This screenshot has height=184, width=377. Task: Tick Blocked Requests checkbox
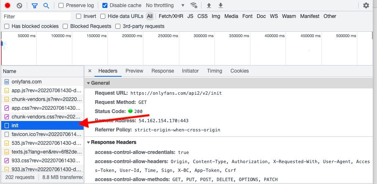(65, 26)
